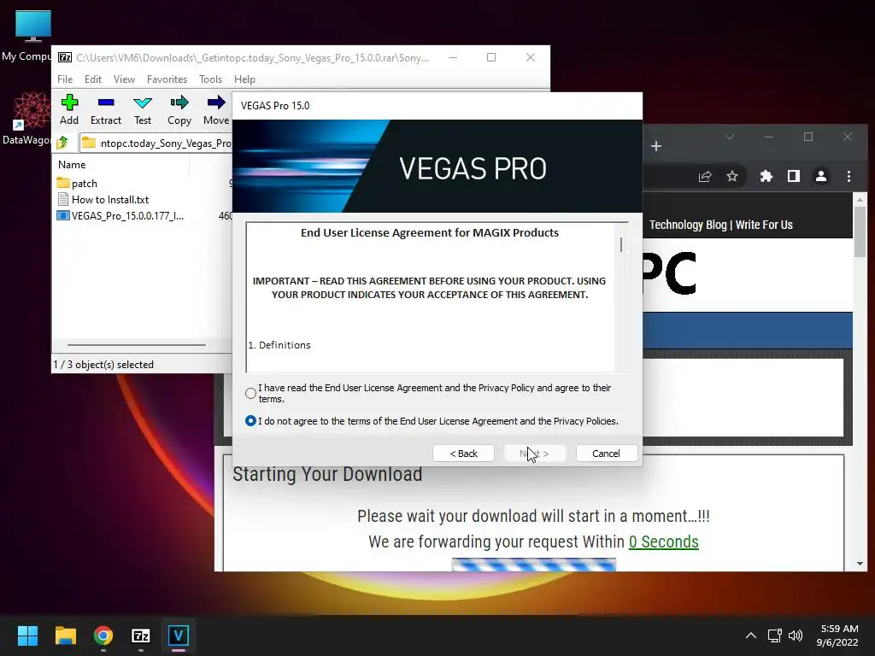Open the Tools menu in 7-Zip

point(210,79)
